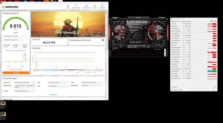This screenshot has width=223, height=123.
Task: Open GPU-Z Validation tab
Action: point(189,21)
